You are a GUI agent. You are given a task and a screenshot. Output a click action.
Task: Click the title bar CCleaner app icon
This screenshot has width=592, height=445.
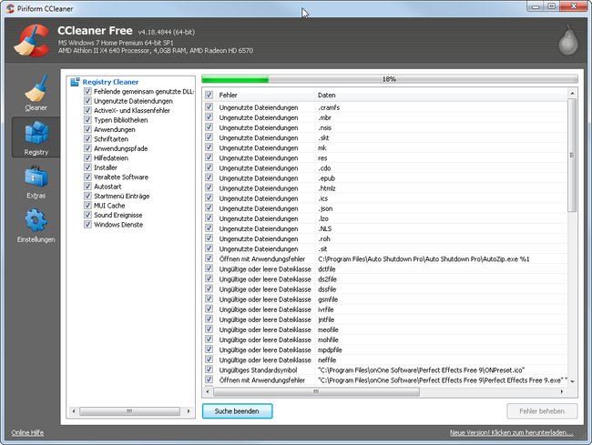(10, 8)
